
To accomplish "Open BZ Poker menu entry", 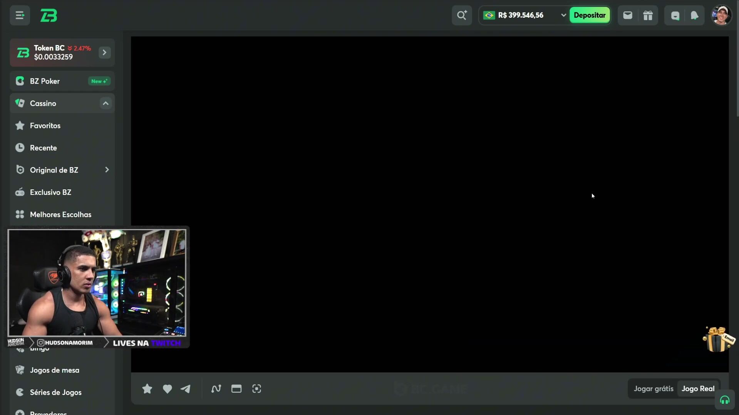I will point(62,81).
